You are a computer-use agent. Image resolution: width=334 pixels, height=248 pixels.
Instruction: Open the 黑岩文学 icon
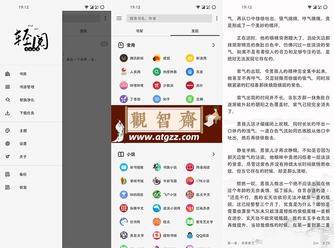click(124, 236)
